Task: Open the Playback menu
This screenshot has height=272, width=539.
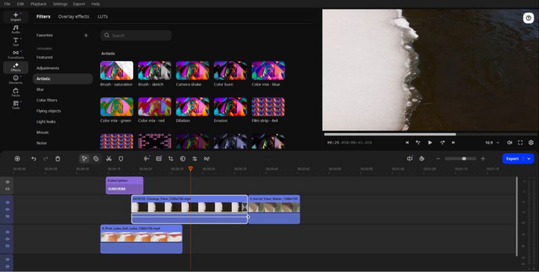Action: pos(38,4)
